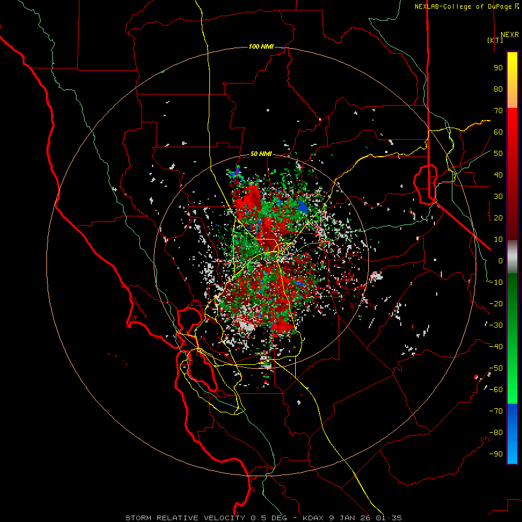The height and width of the screenshot is (522, 522).
Task: Click the 20 value on velocity scale
Action: (x=498, y=218)
